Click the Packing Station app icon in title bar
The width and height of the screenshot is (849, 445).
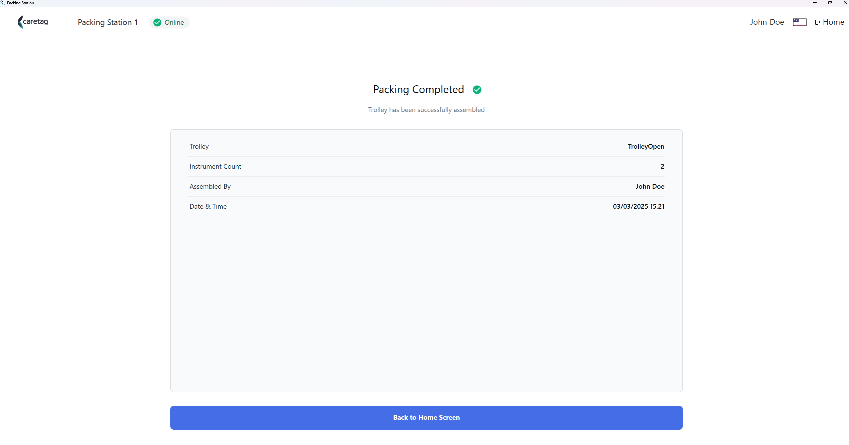coord(3,3)
